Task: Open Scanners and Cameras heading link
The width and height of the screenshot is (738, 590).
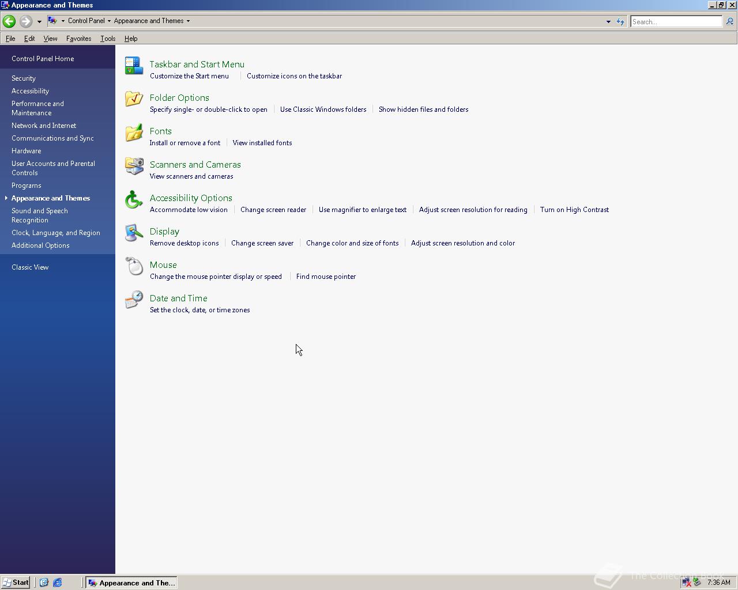Action: (195, 165)
